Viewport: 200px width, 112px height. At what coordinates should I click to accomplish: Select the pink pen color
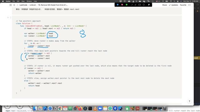point(122,5)
